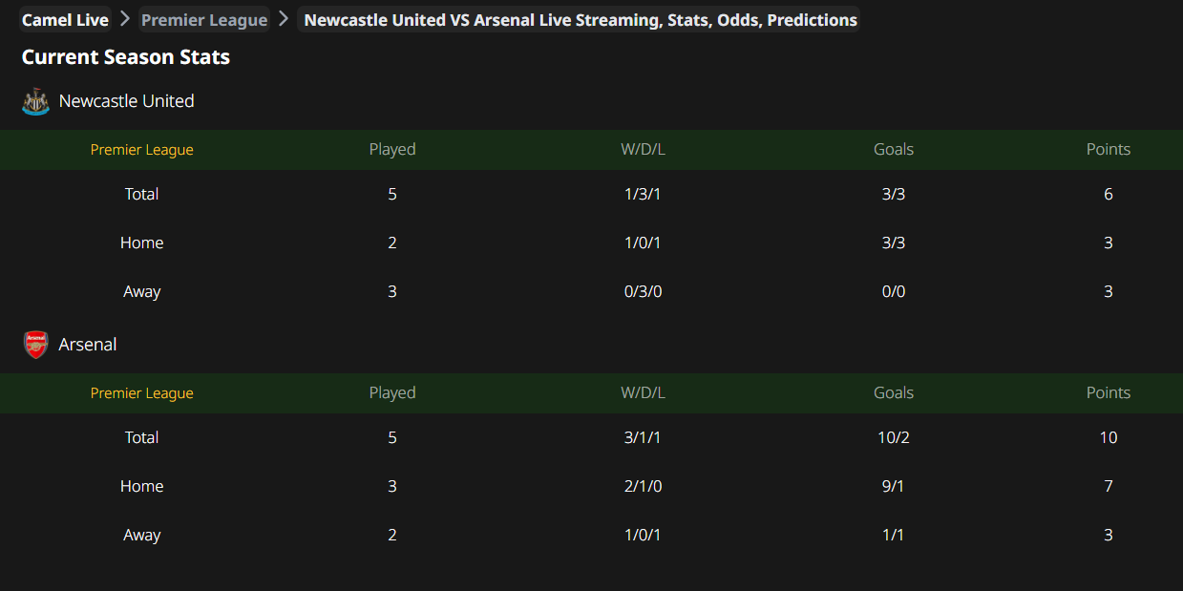The width and height of the screenshot is (1183, 591).
Task: Click the first breadcrumb chevron separator
Action: pos(125,19)
